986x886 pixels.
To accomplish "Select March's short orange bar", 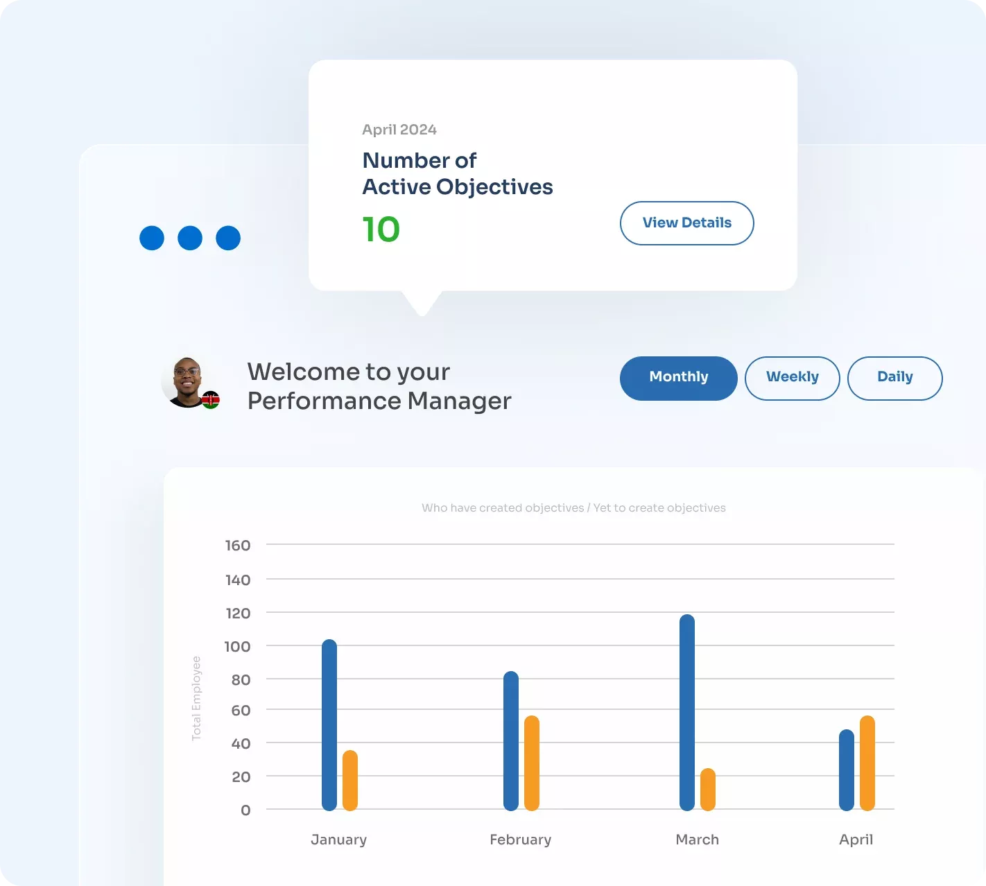I will coord(708,789).
